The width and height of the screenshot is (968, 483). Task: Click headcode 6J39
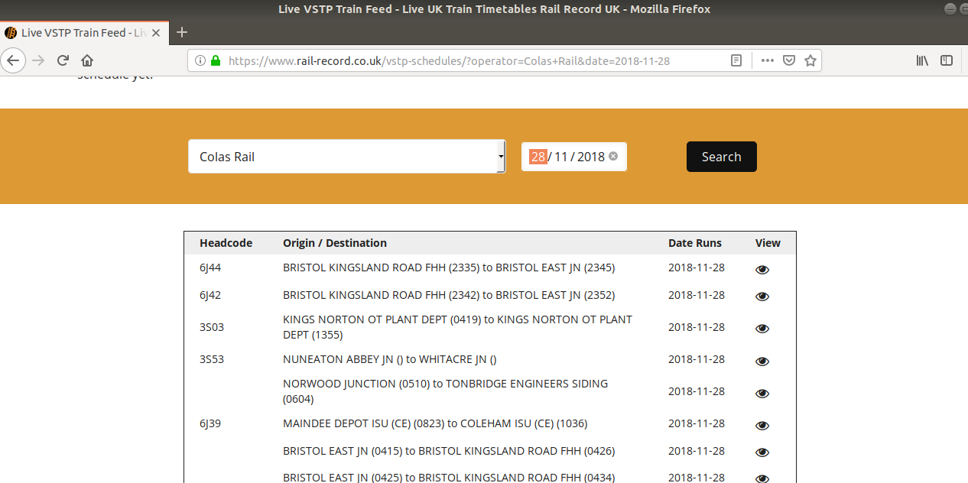tap(210, 423)
